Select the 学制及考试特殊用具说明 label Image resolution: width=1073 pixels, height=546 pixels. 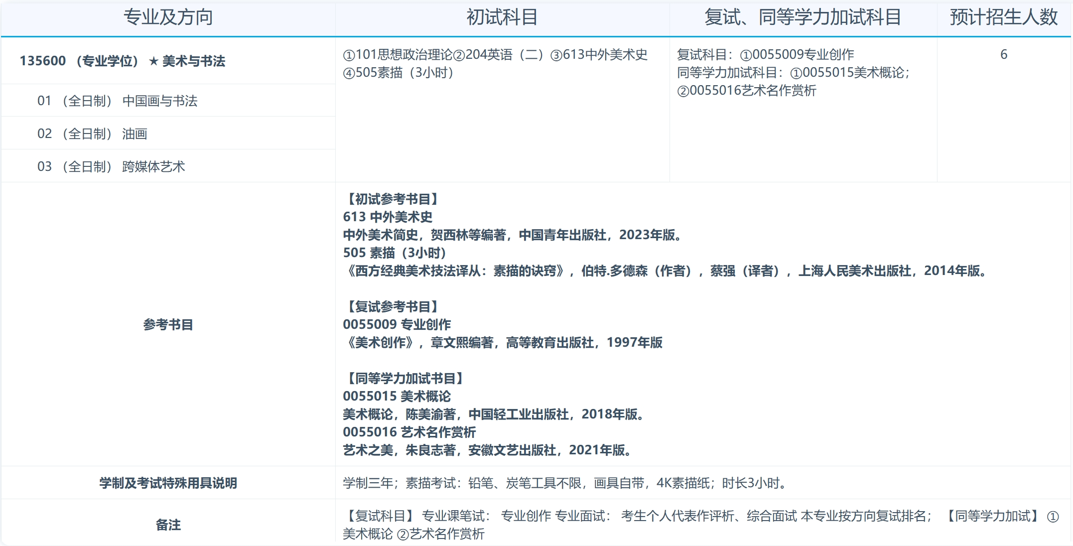pyautogui.click(x=168, y=482)
